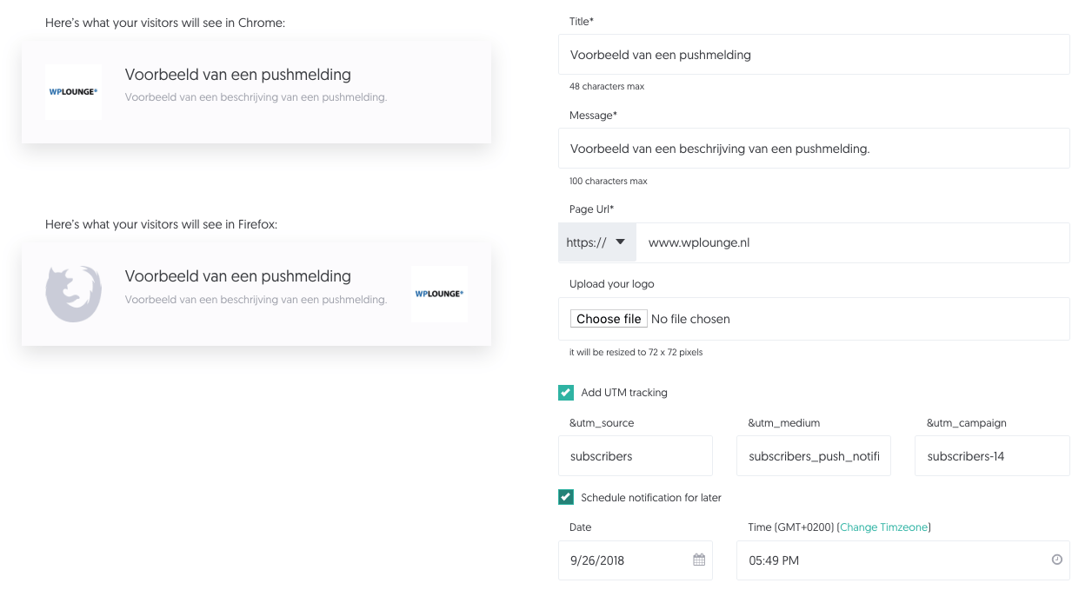Screen dimensions: 1092x603
Task: Click the Date field showing 9/26/2018
Action: pyautogui.click(x=636, y=560)
